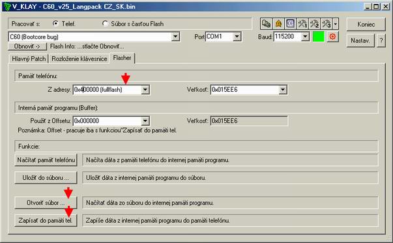Minimize the V_KLAY window

pos(368,7)
